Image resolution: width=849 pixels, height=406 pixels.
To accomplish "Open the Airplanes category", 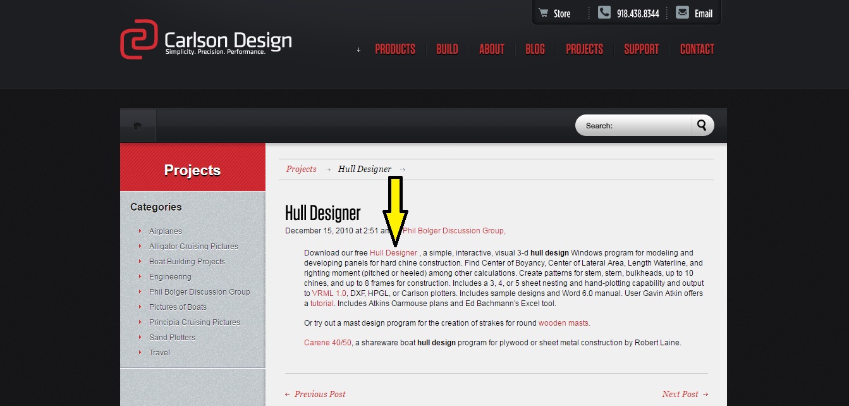I will tap(165, 231).
